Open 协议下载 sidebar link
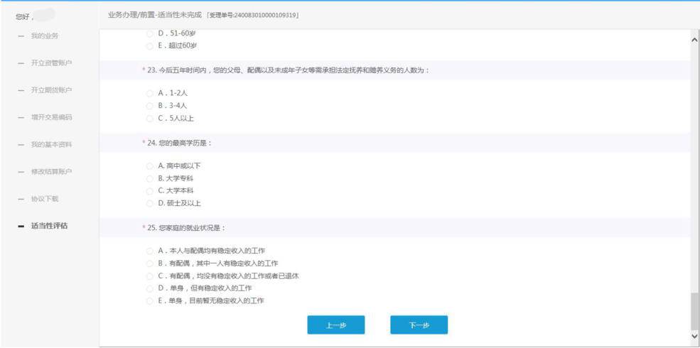This screenshot has height=348, width=700. point(44,199)
